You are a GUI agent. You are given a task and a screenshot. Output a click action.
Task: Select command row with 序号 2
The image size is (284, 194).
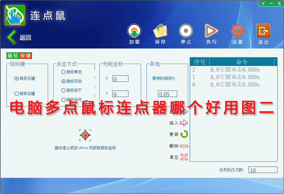tap(233, 70)
